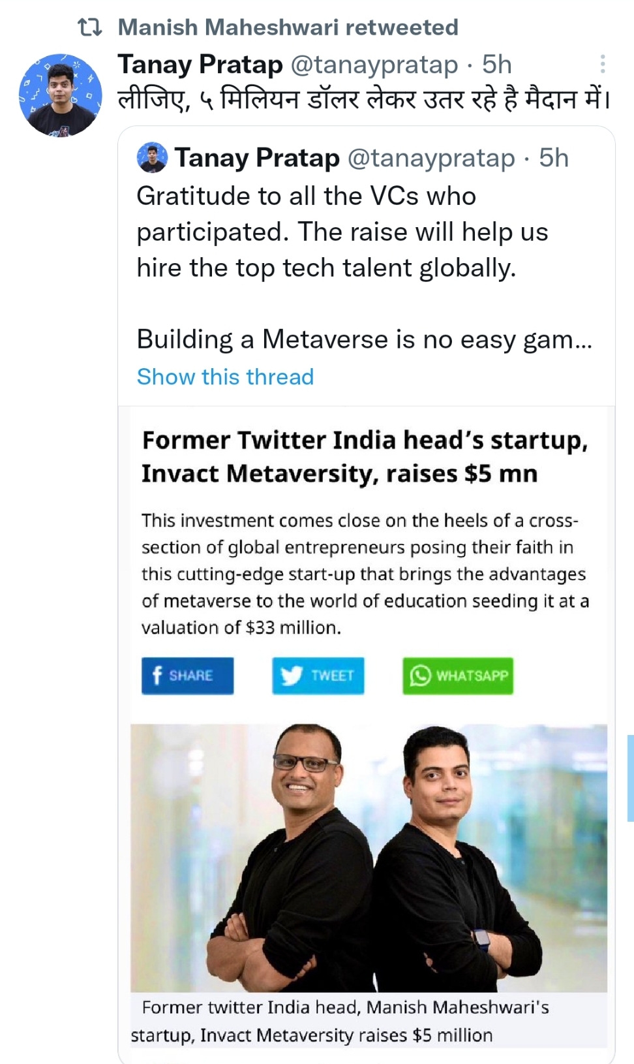Click the retweet icon next to Manish Maheshwari
Image resolution: width=634 pixels, height=1064 pixels.
point(91,26)
